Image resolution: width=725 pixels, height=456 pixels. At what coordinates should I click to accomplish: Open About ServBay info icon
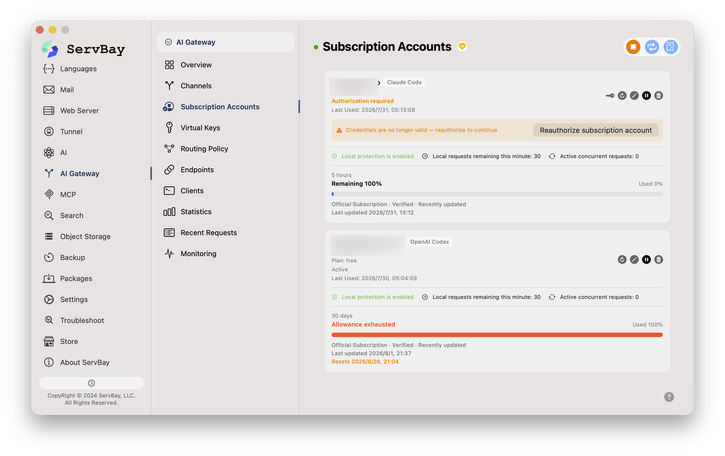49,362
